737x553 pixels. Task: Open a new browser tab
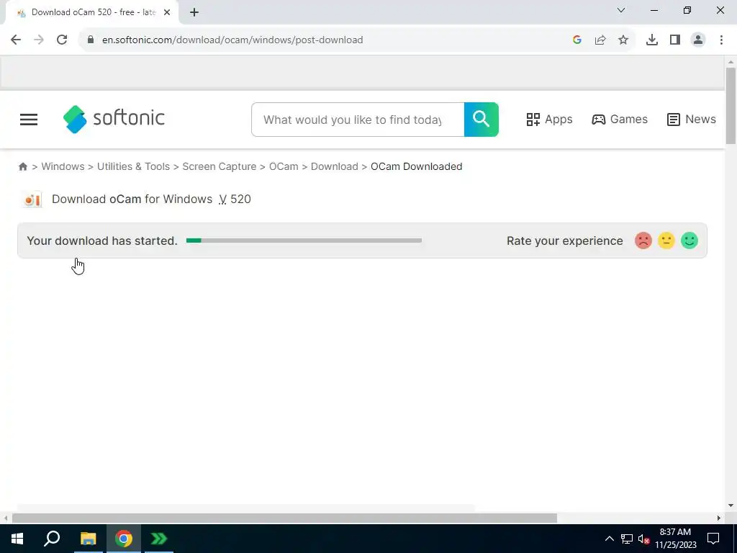pos(194,13)
